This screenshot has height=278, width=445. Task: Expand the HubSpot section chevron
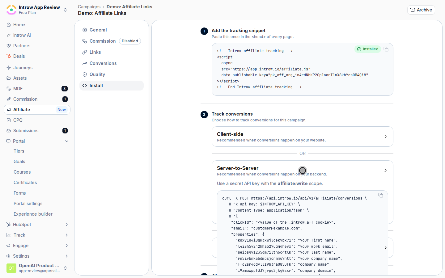[67, 225]
